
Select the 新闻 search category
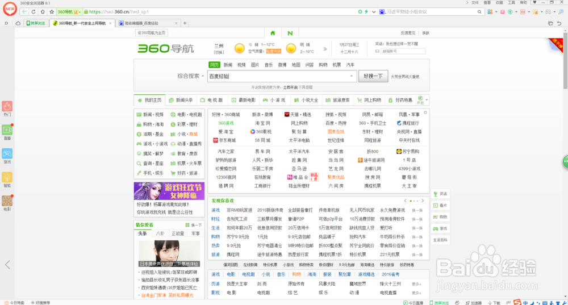(228, 65)
